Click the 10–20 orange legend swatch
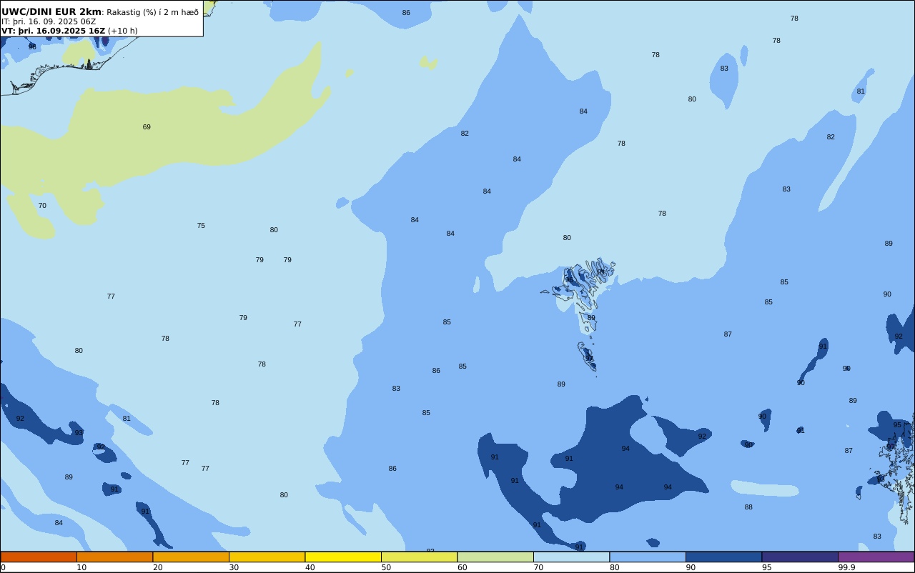915x573 pixels. pyautogui.click(x=114, y=557)
